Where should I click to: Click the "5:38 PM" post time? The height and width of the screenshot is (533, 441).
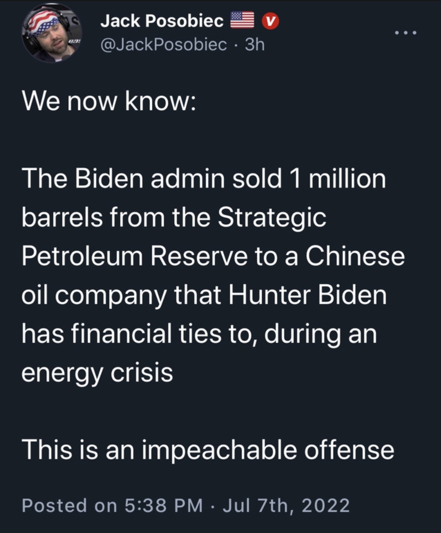(x=164, y=505)
